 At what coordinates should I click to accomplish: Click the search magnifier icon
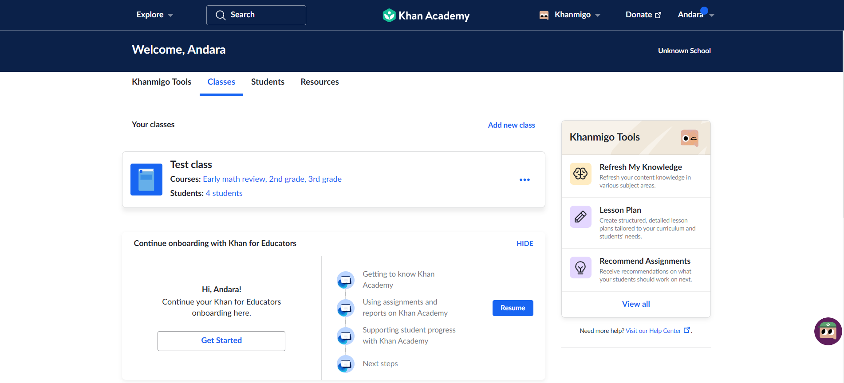pos(221,15)
